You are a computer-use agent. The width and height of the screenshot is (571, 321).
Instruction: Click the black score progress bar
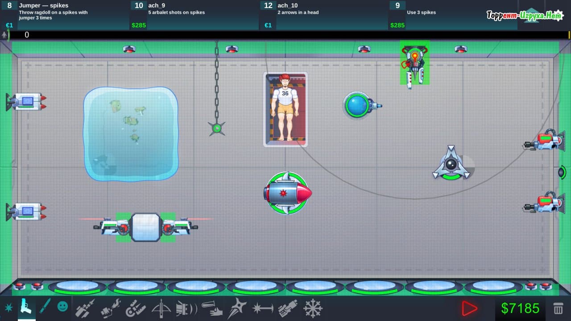(285, 35)
